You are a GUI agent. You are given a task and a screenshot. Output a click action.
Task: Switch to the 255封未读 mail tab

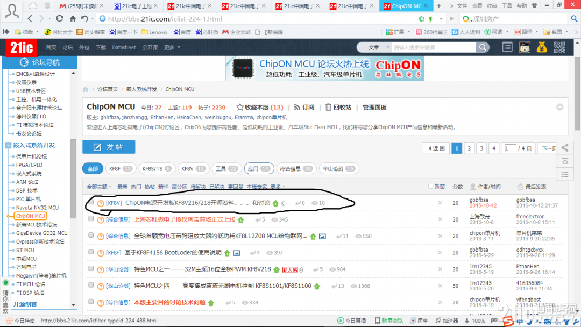(x=81, y=6)
